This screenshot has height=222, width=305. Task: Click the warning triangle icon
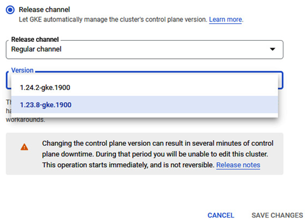(x=24, y=147)
